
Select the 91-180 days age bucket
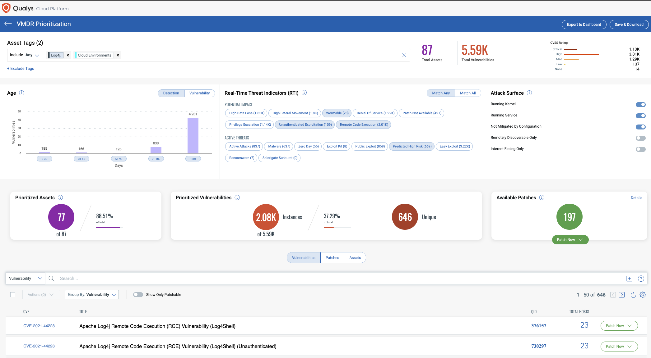pyautogui.click(x=156, y=159)
